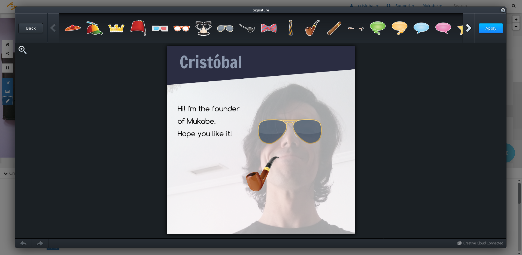The image size is (522, 255).
Task: Zoom in with the magnifier icon
Action: [x=22, y=50]
